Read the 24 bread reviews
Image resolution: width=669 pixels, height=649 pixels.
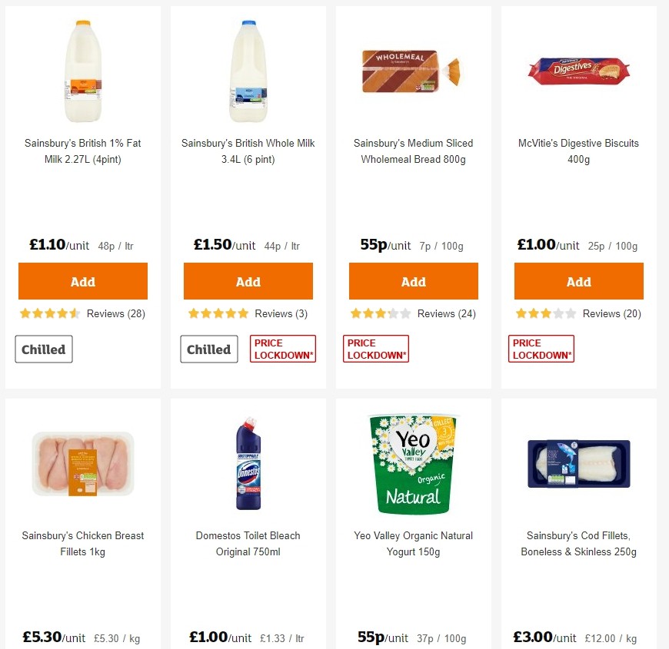pos(446,313)
